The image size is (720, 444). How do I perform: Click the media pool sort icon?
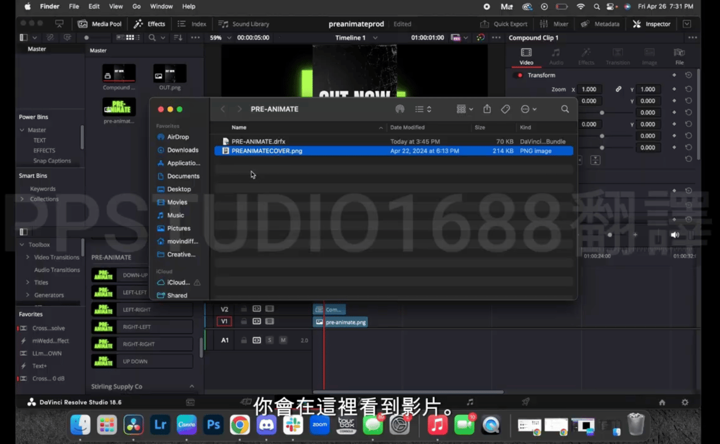[x=178, y=38]
